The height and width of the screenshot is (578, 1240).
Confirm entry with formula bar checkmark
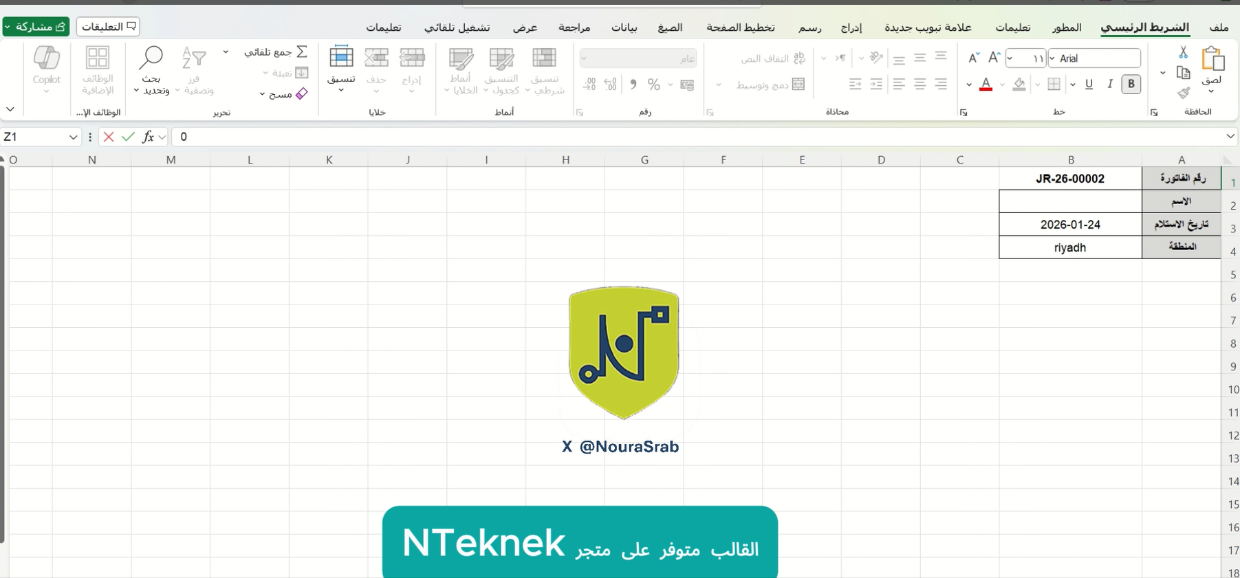coord(128,137)
